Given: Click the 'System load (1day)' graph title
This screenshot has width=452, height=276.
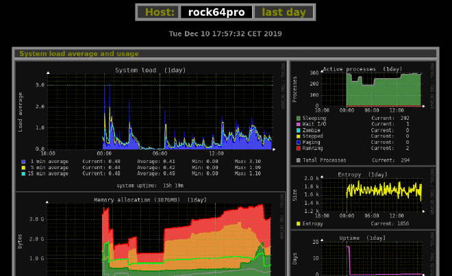Looking at the screenshot, I should click(151, 71).
